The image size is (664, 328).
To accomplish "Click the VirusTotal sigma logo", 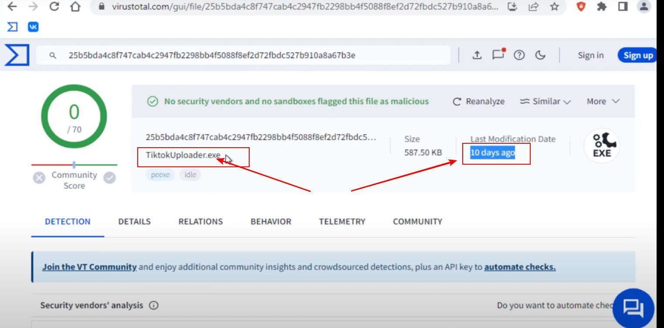I will click(x=17, y=55).
